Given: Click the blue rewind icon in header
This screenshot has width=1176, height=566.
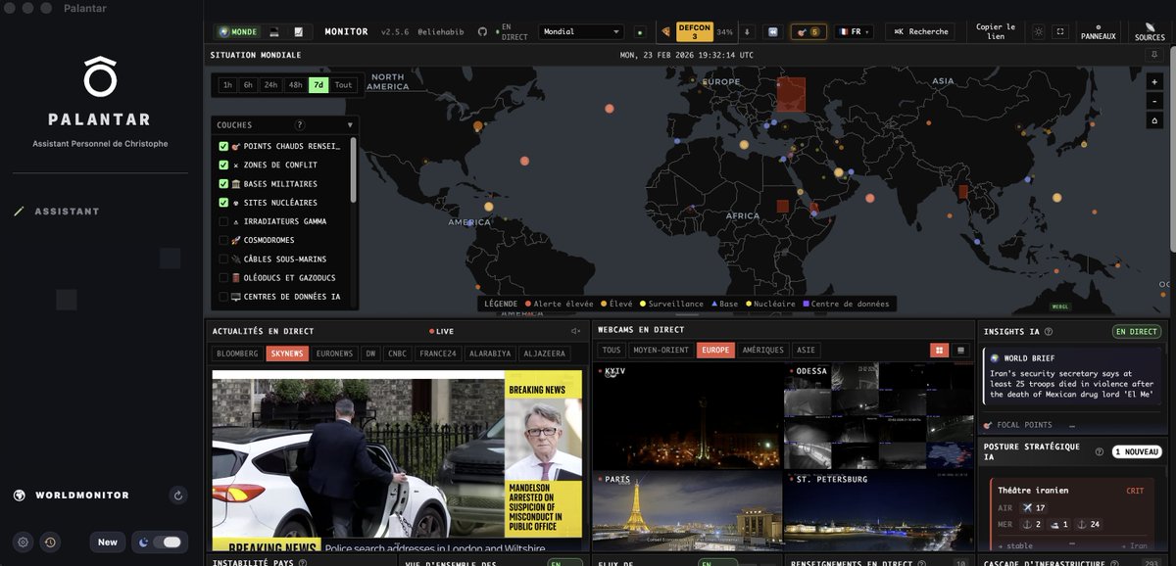Looking at the screenshot, I should [772, 31].
